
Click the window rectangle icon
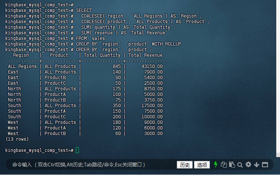265,165
